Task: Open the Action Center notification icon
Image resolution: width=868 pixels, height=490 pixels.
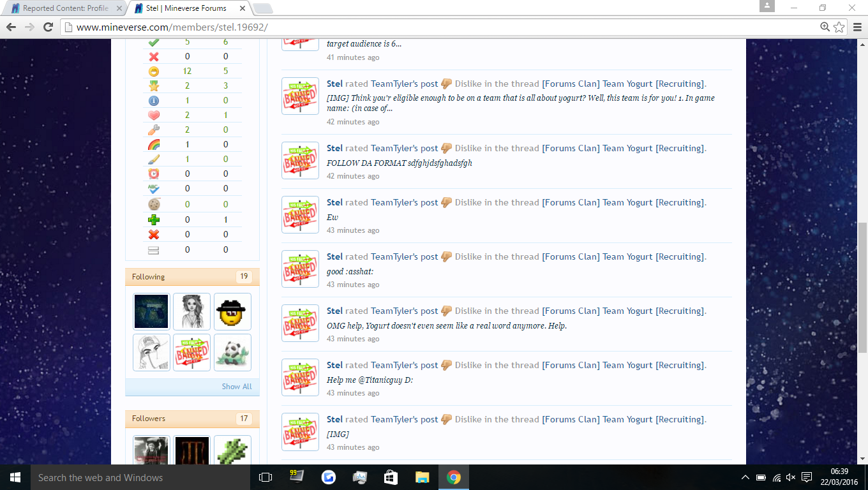Action: point(807,477)
